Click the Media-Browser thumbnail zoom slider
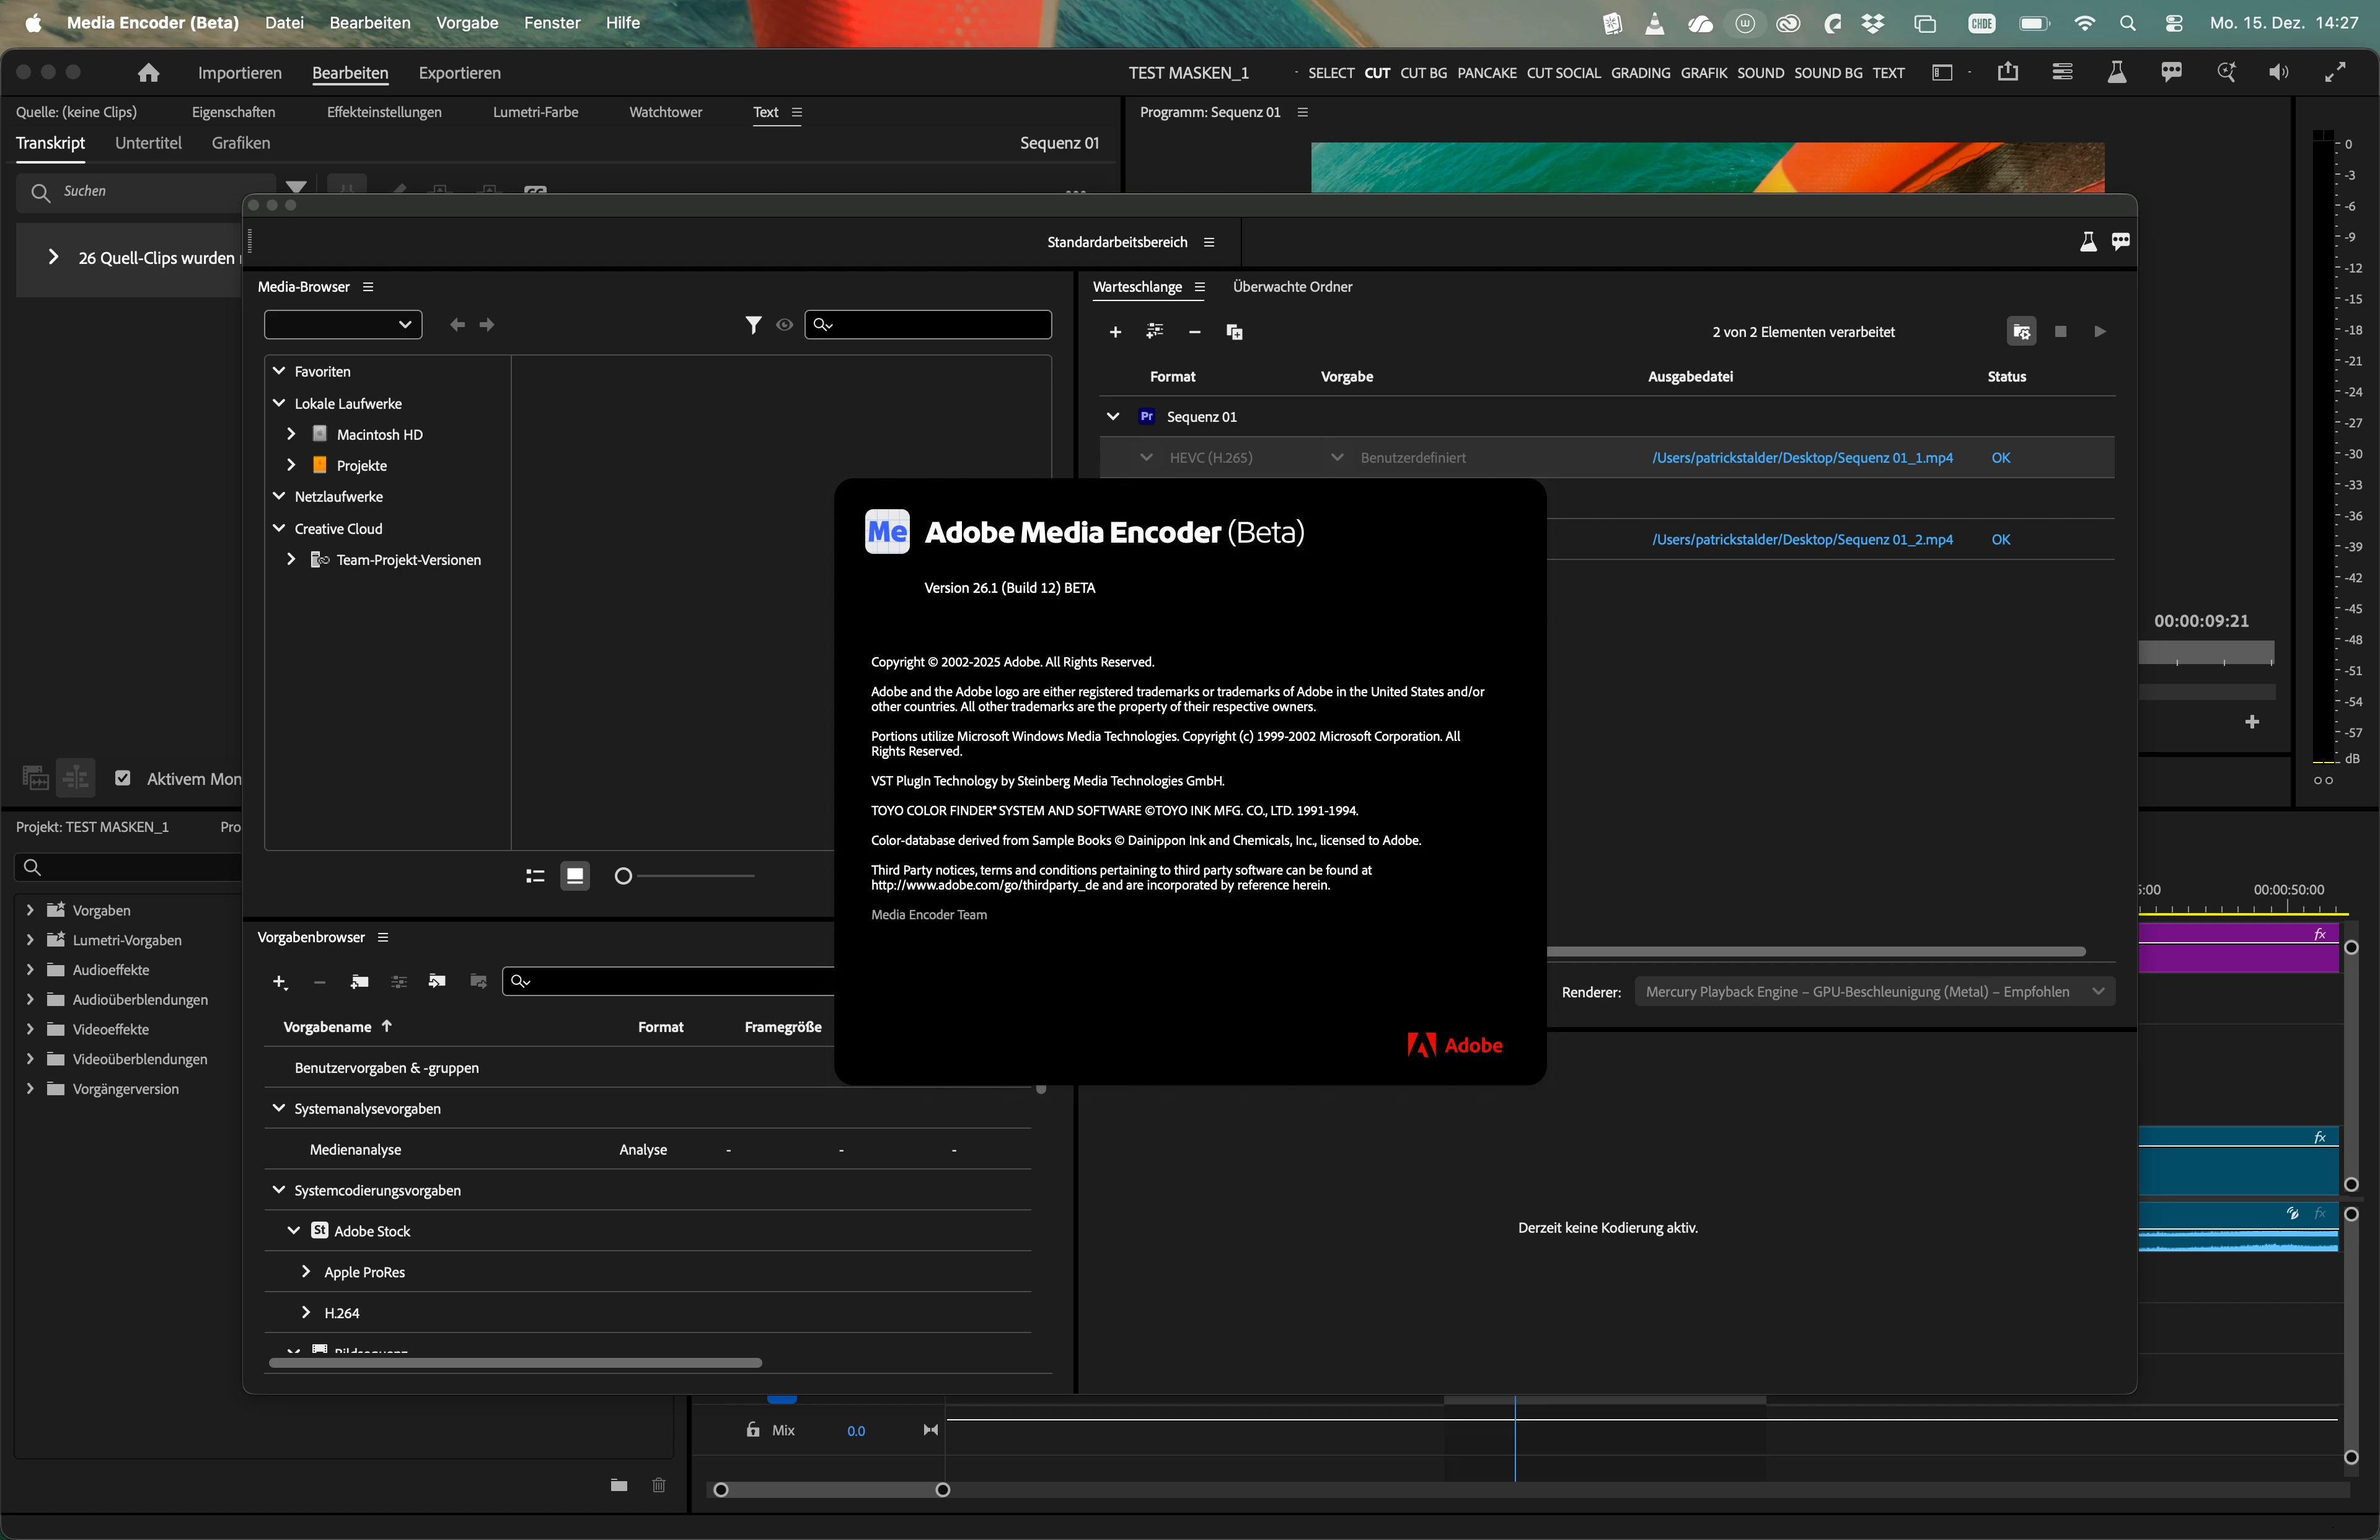The width and height of the screenshot is (2380, 1540). click(x=685, y=877)
